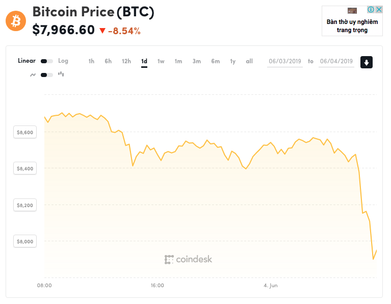Click the ad info icon
The width and height of the screenshot is (391, 304).
coord(372,10)
